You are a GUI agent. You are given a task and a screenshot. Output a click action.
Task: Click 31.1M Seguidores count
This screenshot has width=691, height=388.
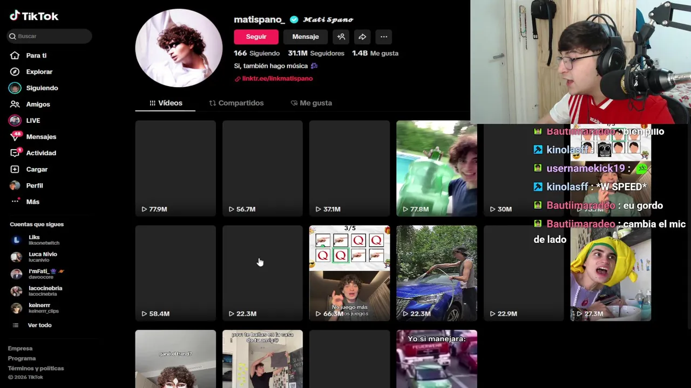pos(316,53)
